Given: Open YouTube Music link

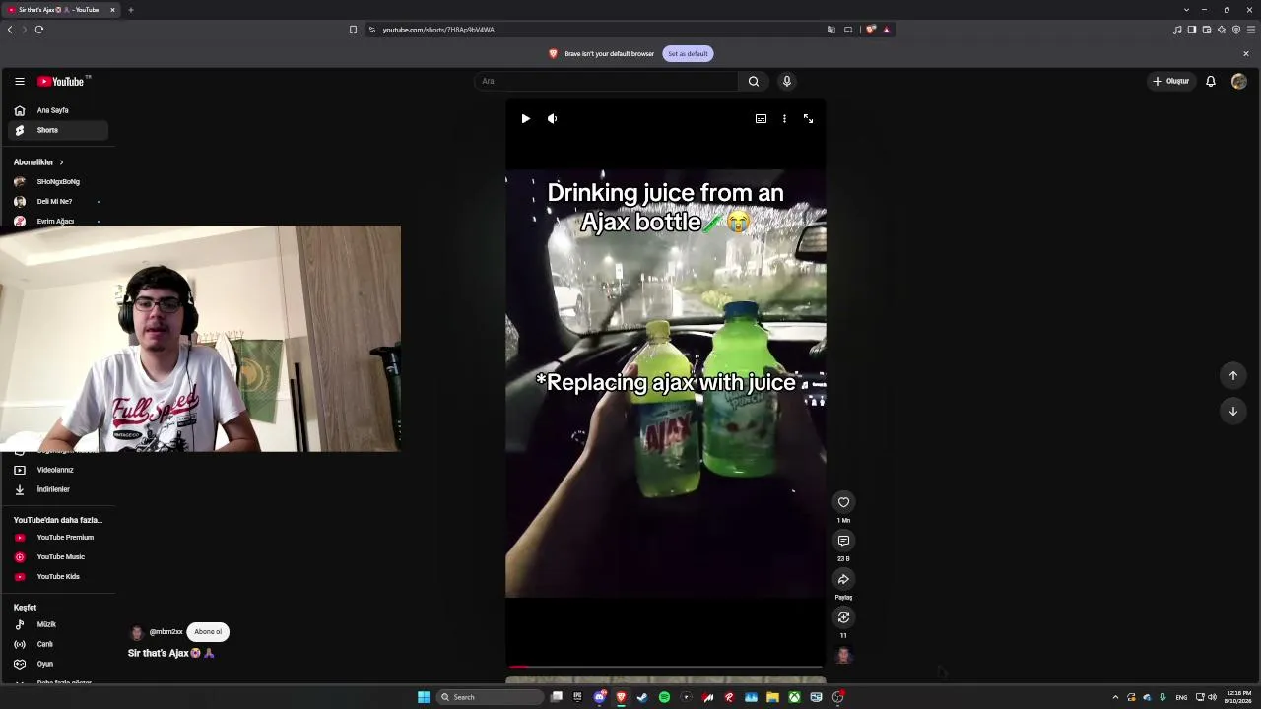Looking at the screenshot, I should coord(57,557).
